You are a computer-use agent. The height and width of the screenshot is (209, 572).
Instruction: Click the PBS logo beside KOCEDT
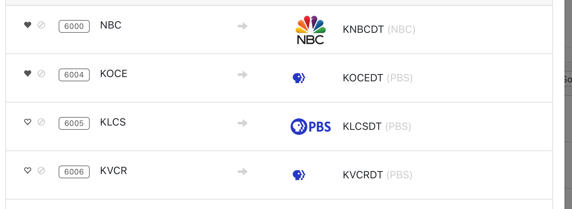tap(299, 78)
